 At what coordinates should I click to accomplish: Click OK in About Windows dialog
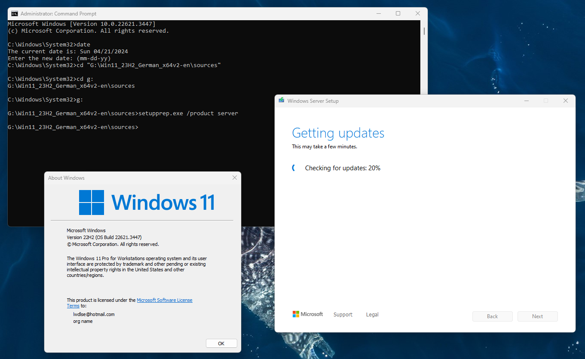[221, 344]
